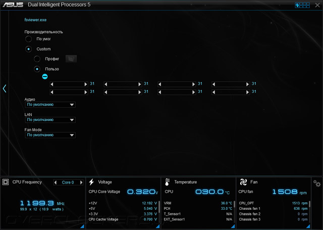Decrease third slider in top row
Image resolution: width=323 pixels, height=230 pixels.
[160, 84]
